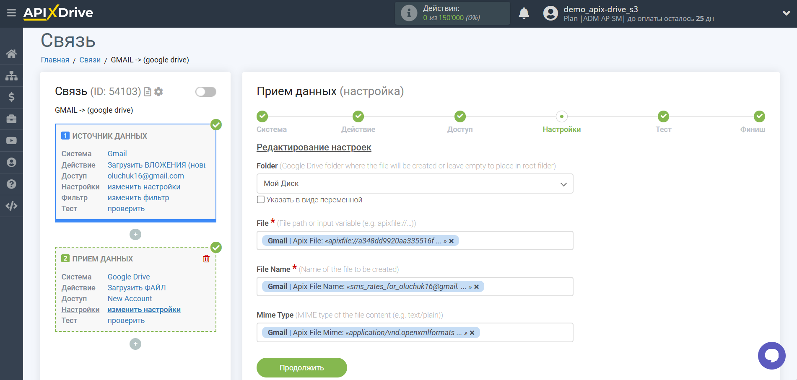The height and width of the screenshot is (380, 797).
Task: Open code API icon in sidebar
Action: (11, 206)
